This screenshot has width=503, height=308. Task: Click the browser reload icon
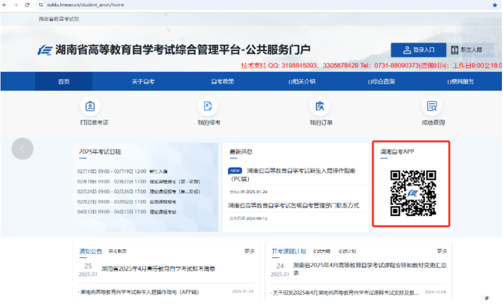click(x=27, y=5)
